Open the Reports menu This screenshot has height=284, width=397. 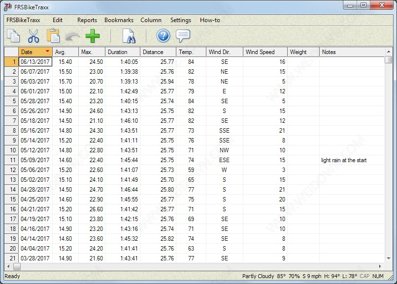pyautogui.click(x=87, y=20)
